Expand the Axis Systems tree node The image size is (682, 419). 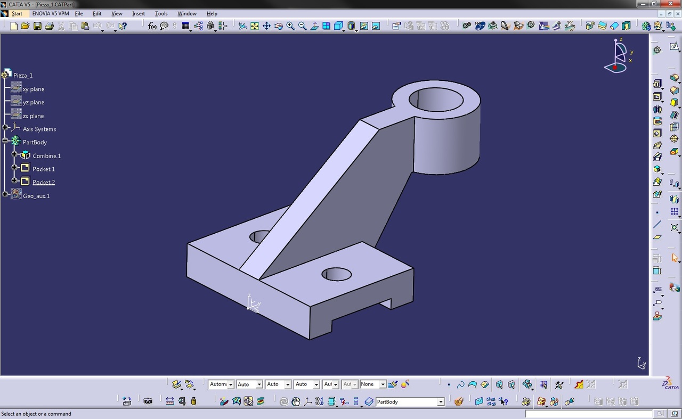[5, 127]
